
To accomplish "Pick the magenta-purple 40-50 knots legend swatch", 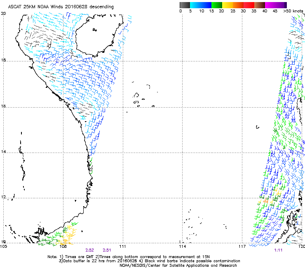I will (276, 5).
